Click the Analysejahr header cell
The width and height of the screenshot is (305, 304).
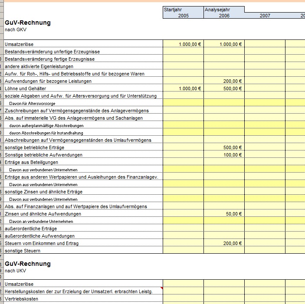(x=224, y=9)
